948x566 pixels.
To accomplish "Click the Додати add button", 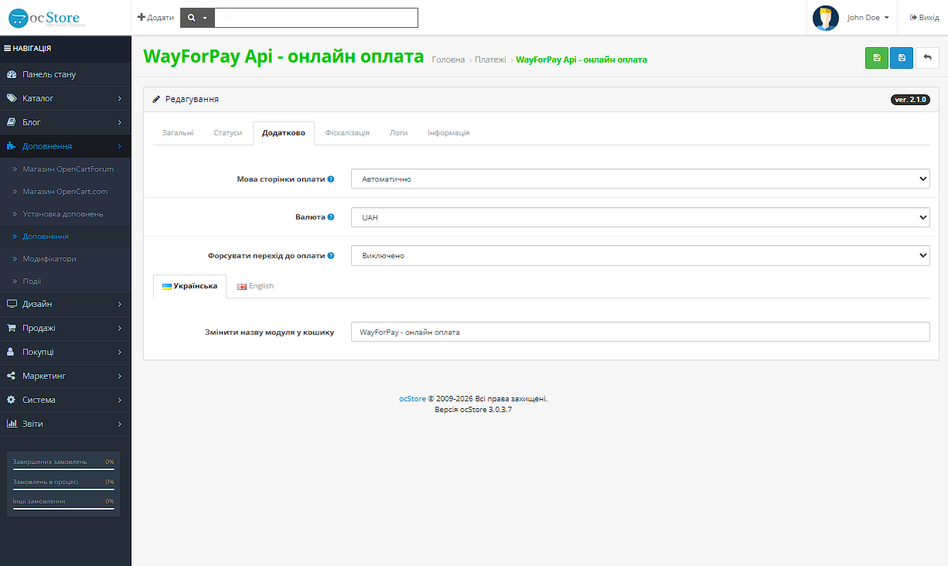I will click(x=156, y=17).
